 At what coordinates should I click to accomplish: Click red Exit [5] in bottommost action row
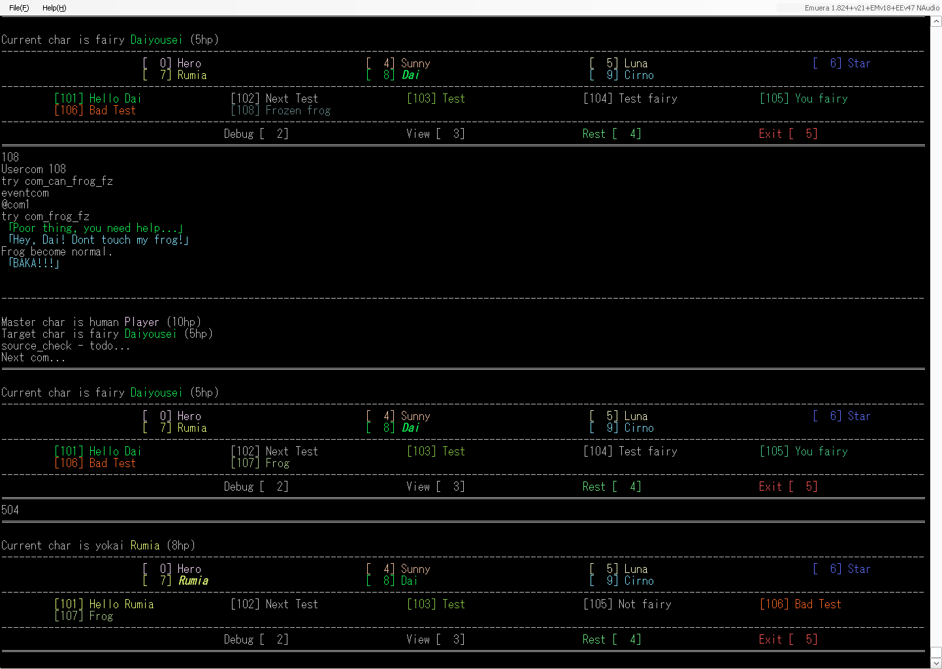tap(788, 640)
